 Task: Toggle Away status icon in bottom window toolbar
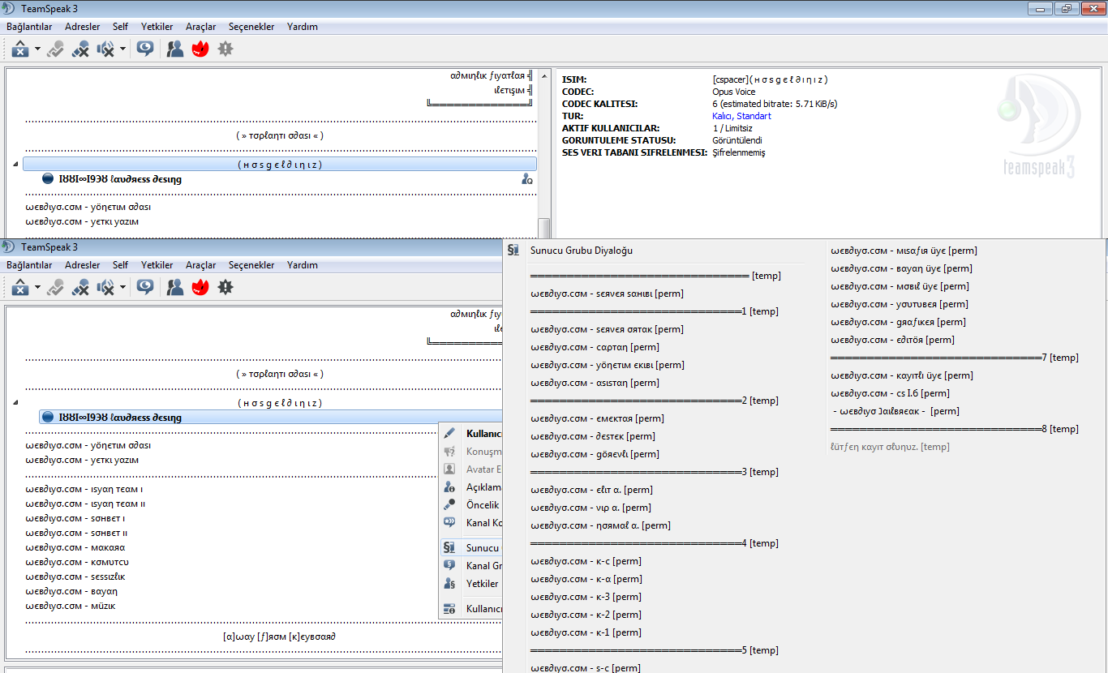pyautogui.click(x=55, y=287)
